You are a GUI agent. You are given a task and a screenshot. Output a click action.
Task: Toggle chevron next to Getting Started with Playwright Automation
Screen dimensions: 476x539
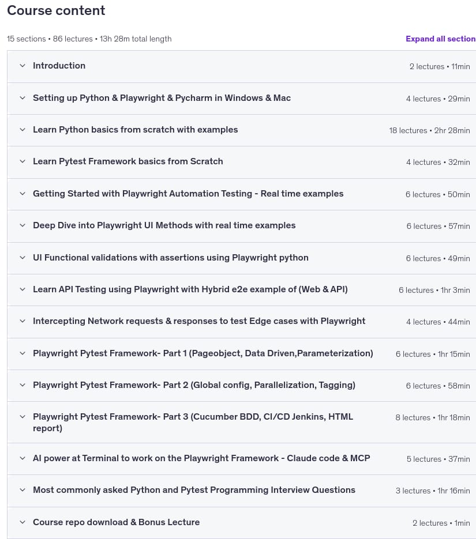(23, 194)
